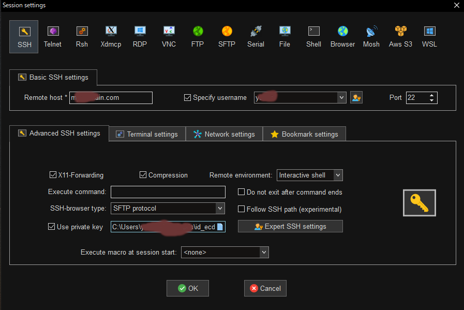Pick the SFTP session type

[227, 36]
